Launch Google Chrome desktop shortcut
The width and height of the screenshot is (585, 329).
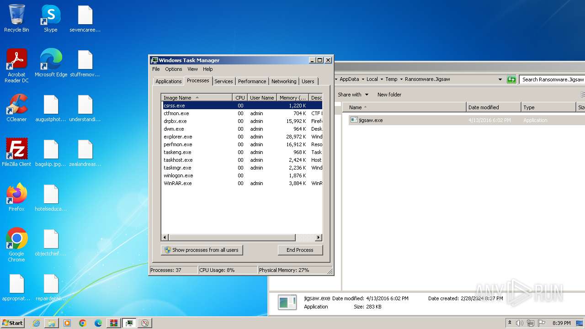click(x=16, y=244)
